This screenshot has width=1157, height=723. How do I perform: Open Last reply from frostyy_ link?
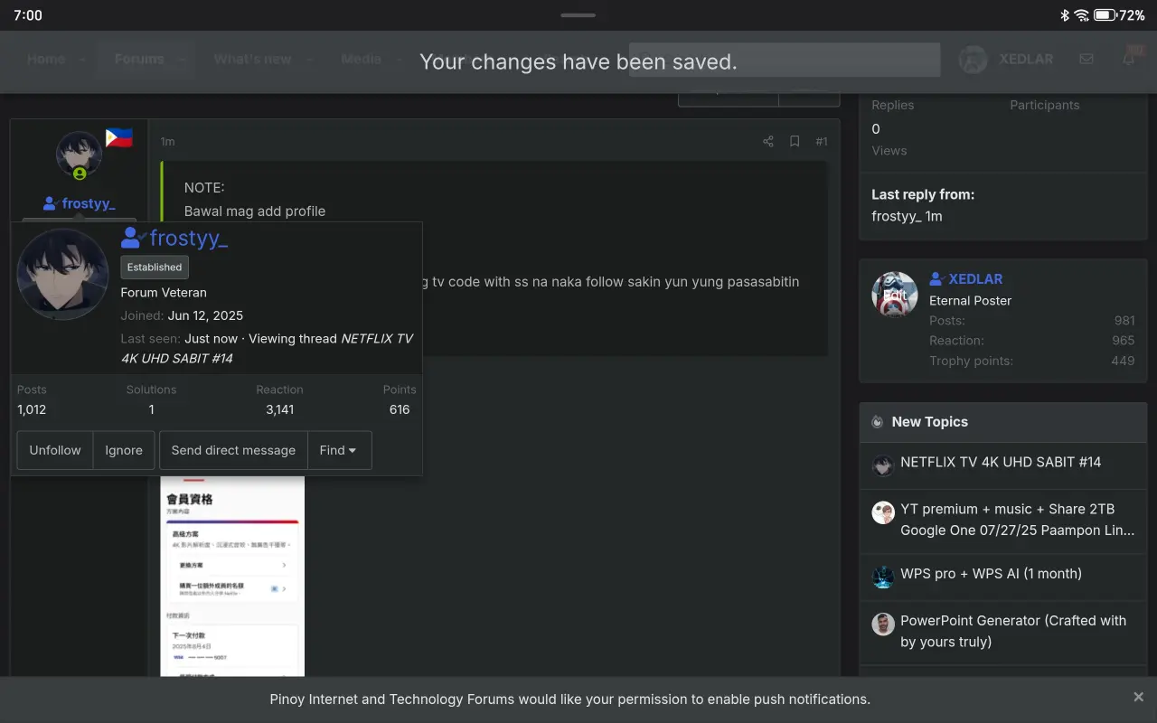click(896, 216)
